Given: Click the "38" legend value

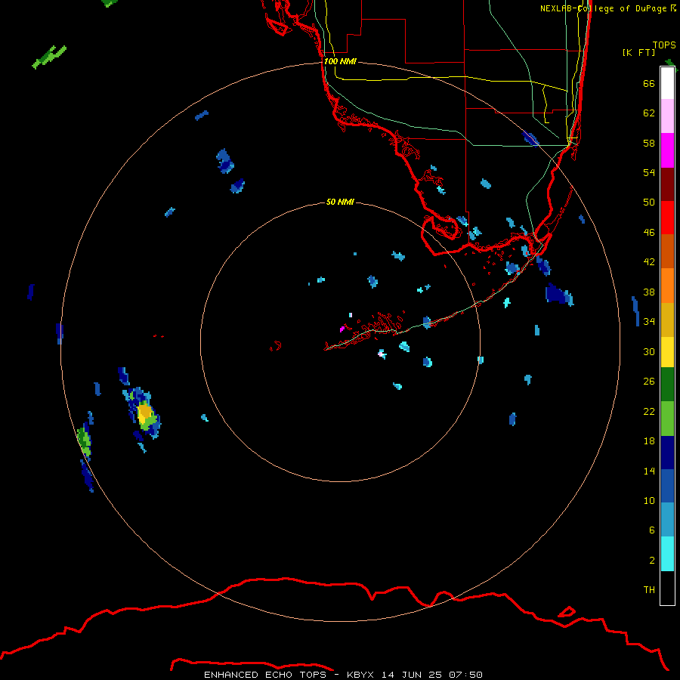Looking at the screenshot, I should click(x=649, y=292).
